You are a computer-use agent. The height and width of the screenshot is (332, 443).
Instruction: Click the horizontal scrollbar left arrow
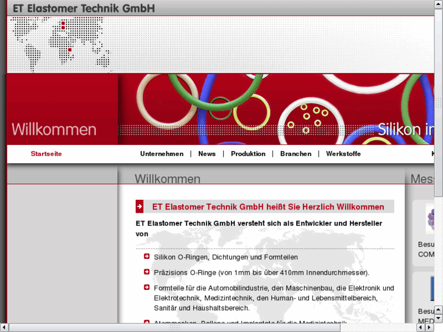tap(4, 328)
